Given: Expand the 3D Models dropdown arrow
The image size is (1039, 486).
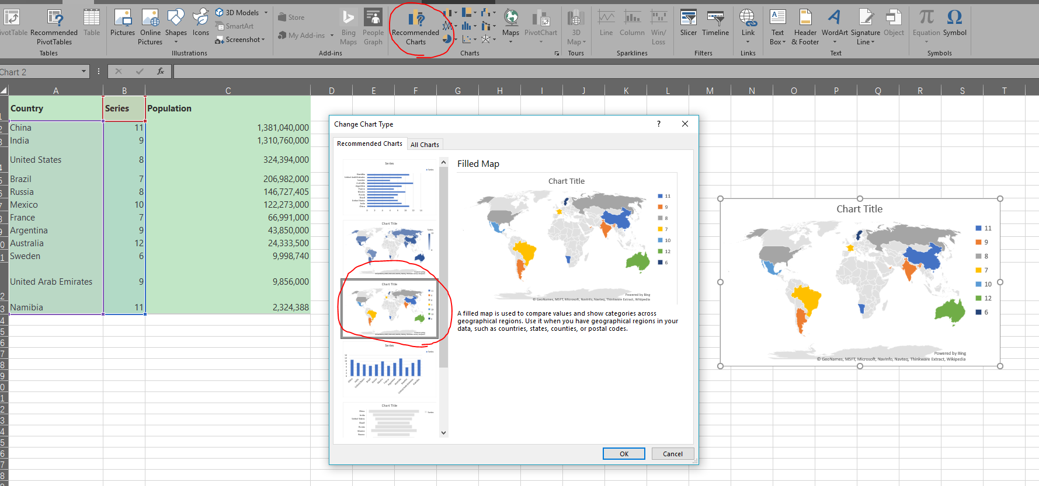Looking at the screenshot, I should coord(266,12).
